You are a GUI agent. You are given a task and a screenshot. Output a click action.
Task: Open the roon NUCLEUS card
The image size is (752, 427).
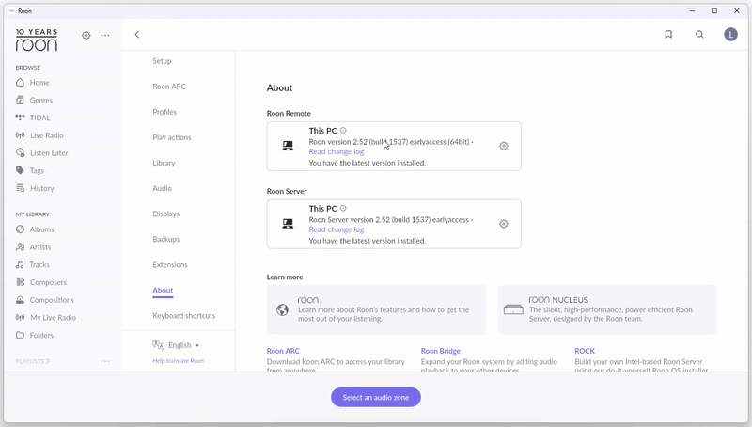607,309
